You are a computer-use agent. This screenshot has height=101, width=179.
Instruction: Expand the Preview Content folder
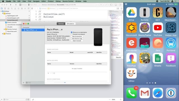4,29
